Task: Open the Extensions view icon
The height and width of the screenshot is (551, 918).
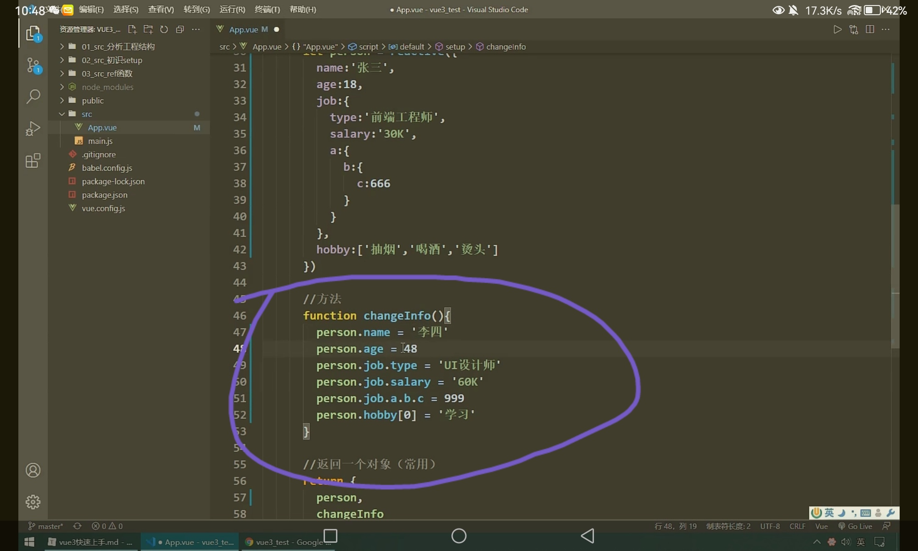Action: [33, 161]
